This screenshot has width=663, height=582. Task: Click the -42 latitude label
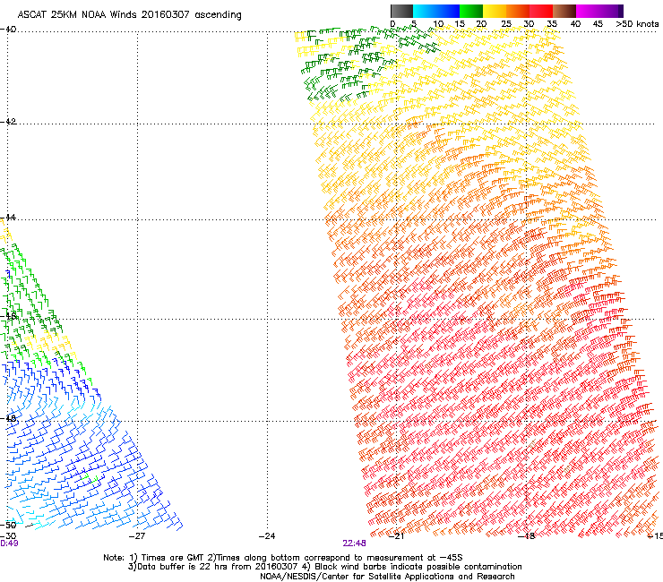pyautogui.click(x=8, y=122)
